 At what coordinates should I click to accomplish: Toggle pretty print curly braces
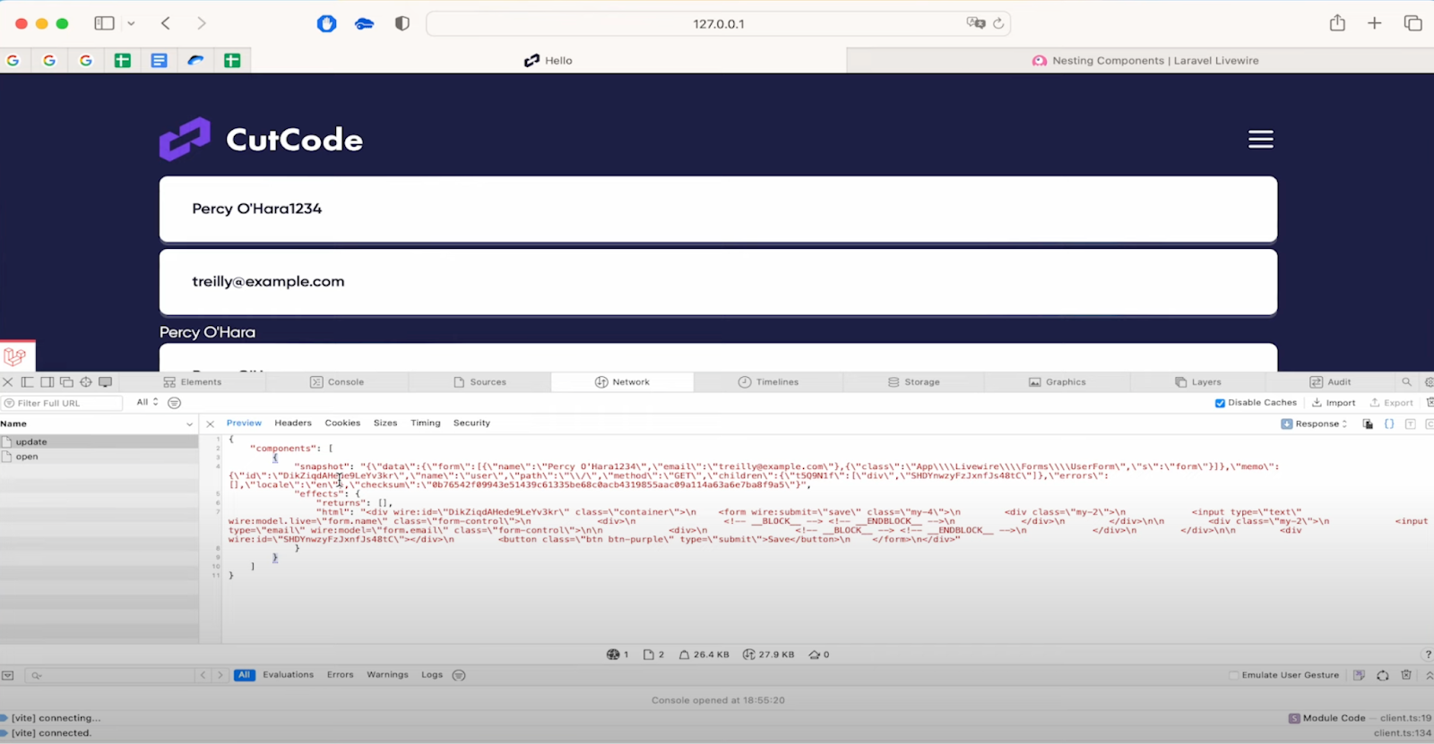click(x=1389, y=423)
